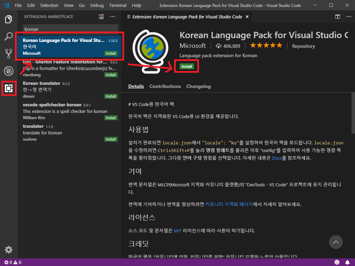355x266 pixels.
Task: Select vscode-spellchecker-korean in extension list
Action: 69,111
